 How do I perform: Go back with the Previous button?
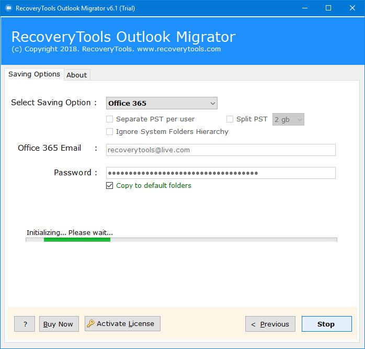pyautogui.click(x=270, y=324)
